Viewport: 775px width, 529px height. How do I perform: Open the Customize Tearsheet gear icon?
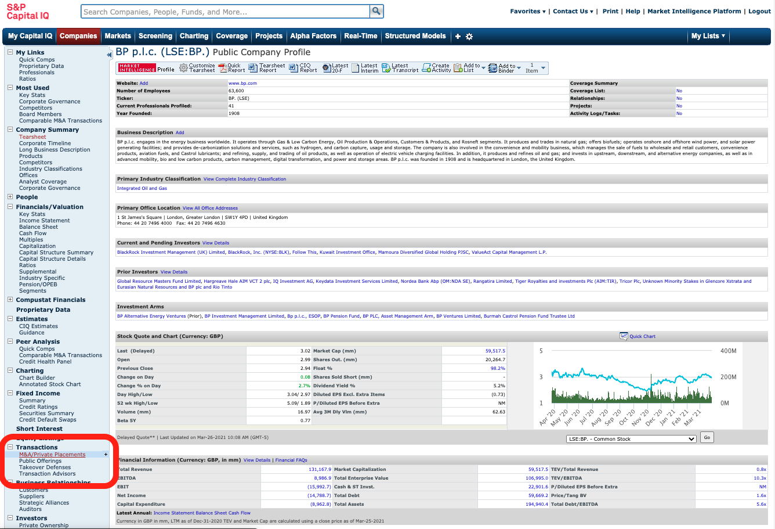pos(183,68)
